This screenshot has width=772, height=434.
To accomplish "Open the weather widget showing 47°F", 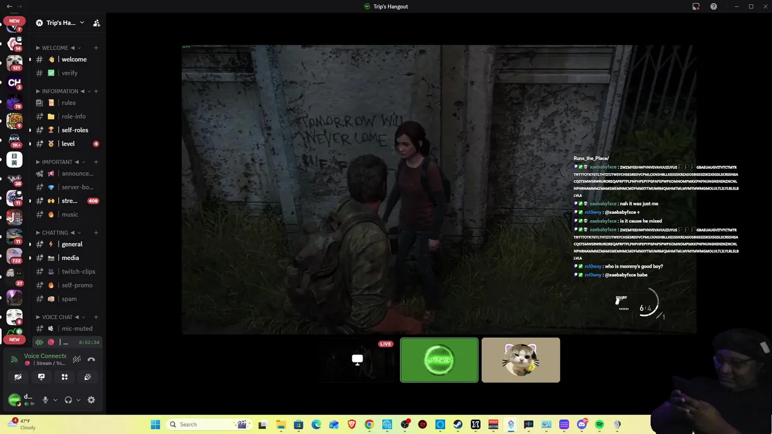I will click(x=23, y=424).
